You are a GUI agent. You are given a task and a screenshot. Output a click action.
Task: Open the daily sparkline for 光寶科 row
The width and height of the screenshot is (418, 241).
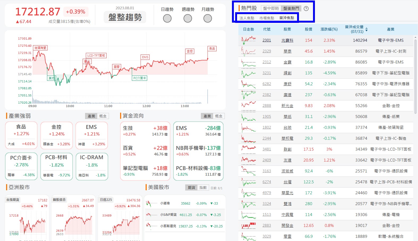248,40
